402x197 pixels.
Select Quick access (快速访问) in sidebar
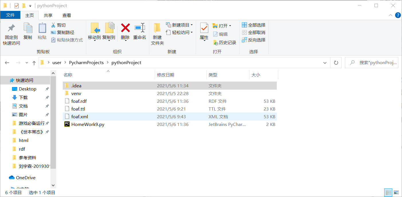point(25,80)
